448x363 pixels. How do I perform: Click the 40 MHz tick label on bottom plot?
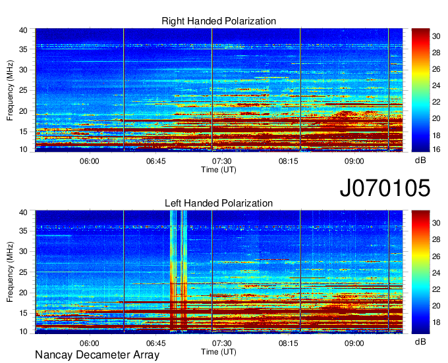[23, 212]
